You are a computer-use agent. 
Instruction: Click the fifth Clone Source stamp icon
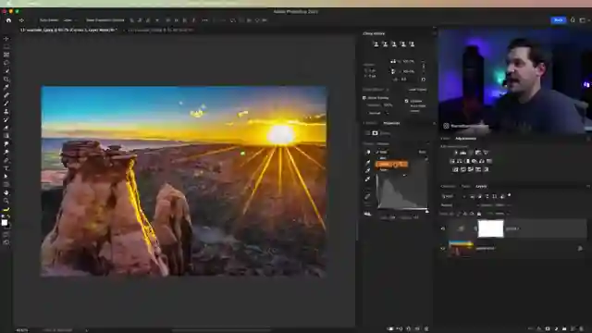tap(412, 44)
